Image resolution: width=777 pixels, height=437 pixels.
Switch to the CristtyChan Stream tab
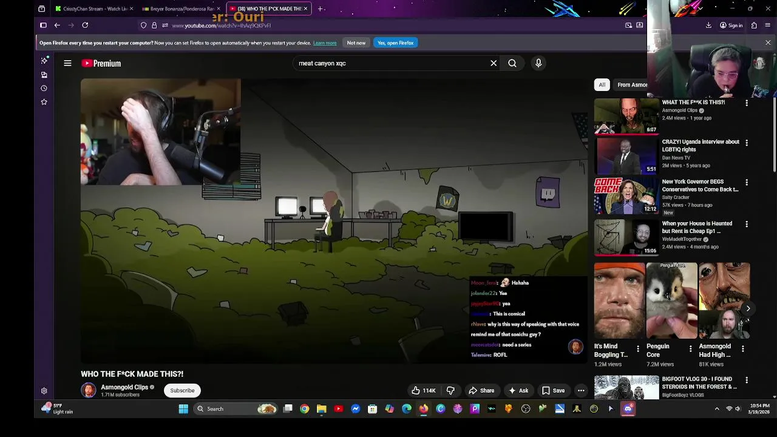[x=94, y=9]
